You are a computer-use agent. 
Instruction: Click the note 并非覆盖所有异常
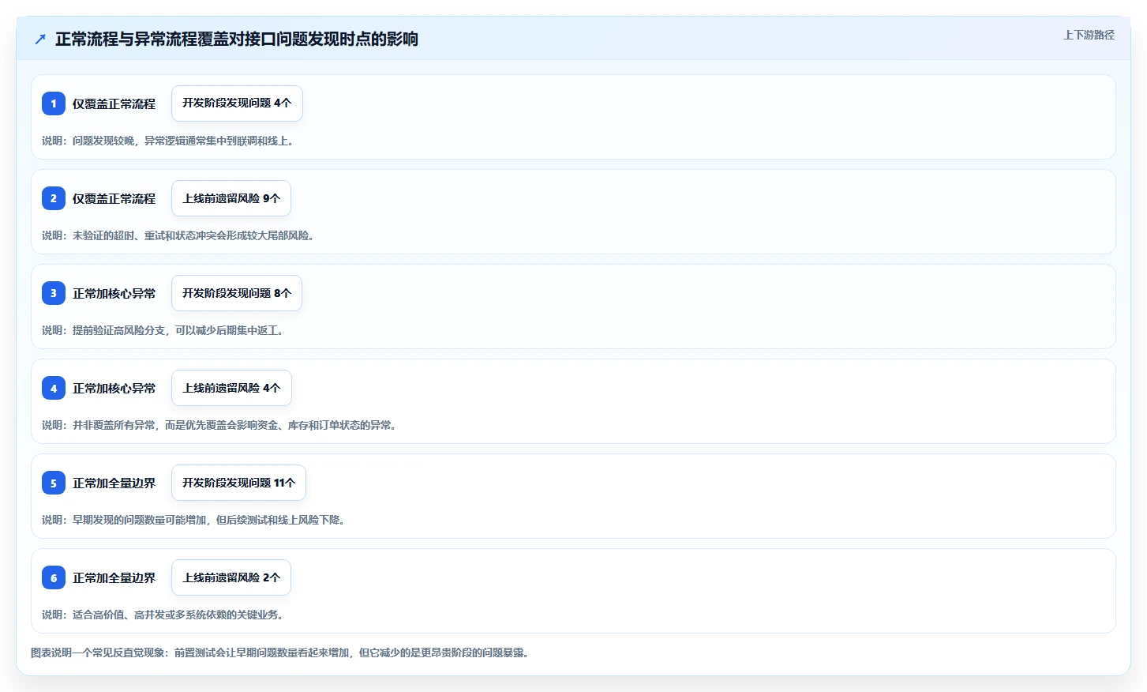pos(221,425)
